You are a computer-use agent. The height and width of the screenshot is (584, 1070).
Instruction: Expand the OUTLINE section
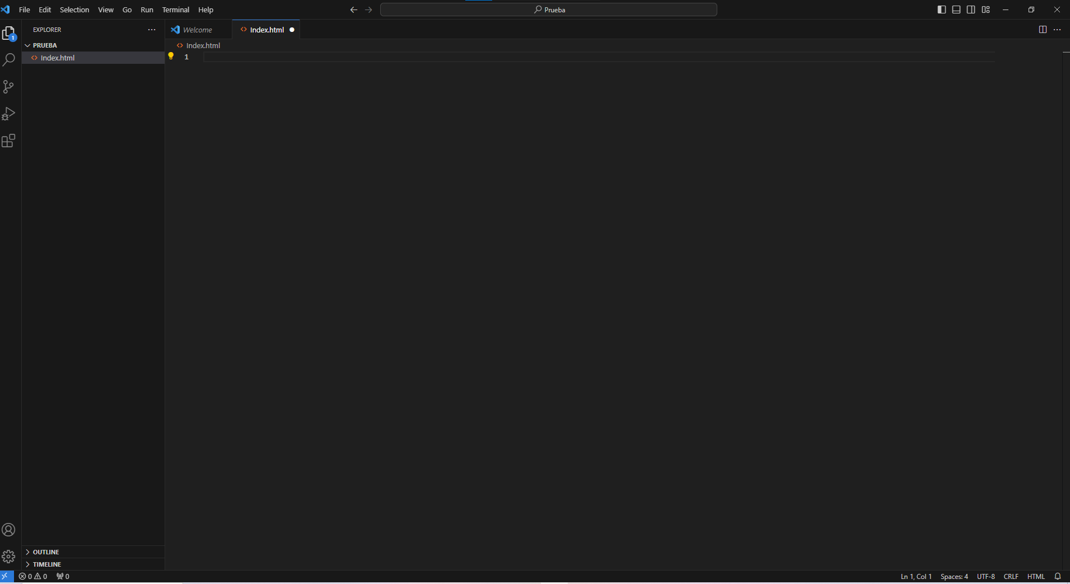[93, 552]
